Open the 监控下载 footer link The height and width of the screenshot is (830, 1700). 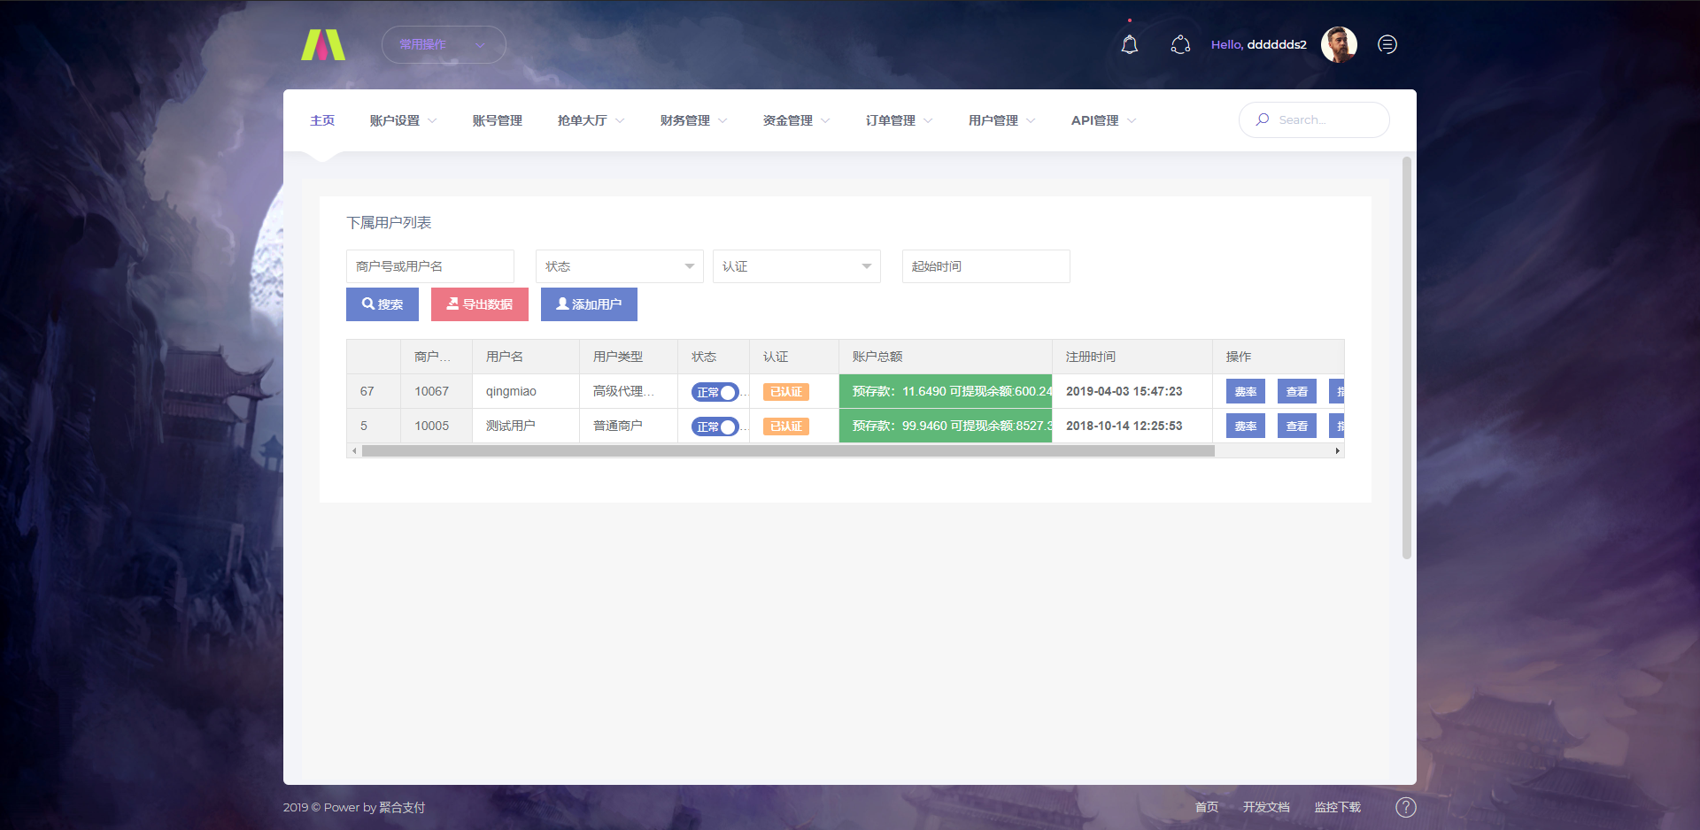tap(1338, 807)
